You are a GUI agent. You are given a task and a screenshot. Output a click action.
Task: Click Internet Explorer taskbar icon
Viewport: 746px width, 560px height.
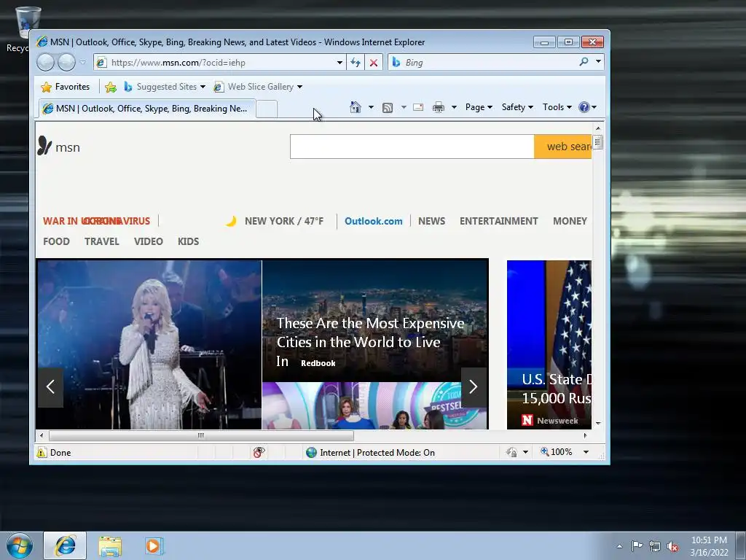(65, 545)
